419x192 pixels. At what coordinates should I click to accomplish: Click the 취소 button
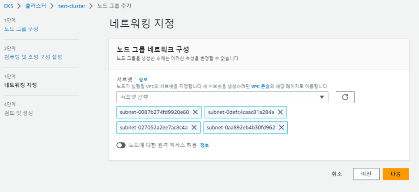[337, 174]
